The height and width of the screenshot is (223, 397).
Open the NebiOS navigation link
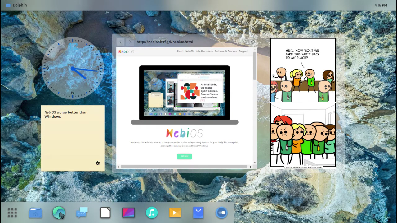(190, 51)
